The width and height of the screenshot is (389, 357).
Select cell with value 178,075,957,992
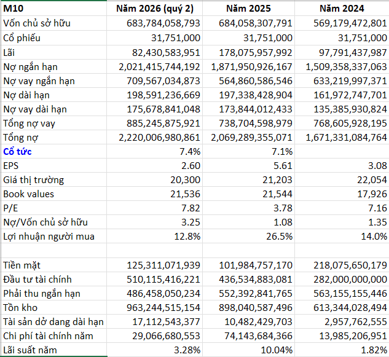(x=249, y=53)
